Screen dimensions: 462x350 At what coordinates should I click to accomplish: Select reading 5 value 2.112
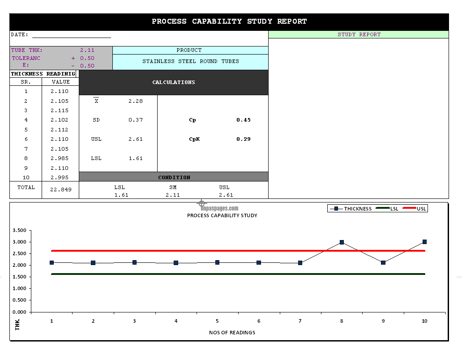(60, 130)
